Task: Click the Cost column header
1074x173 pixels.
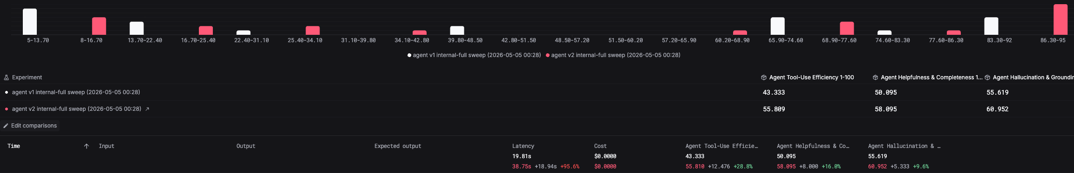Action: pos(600,146)
